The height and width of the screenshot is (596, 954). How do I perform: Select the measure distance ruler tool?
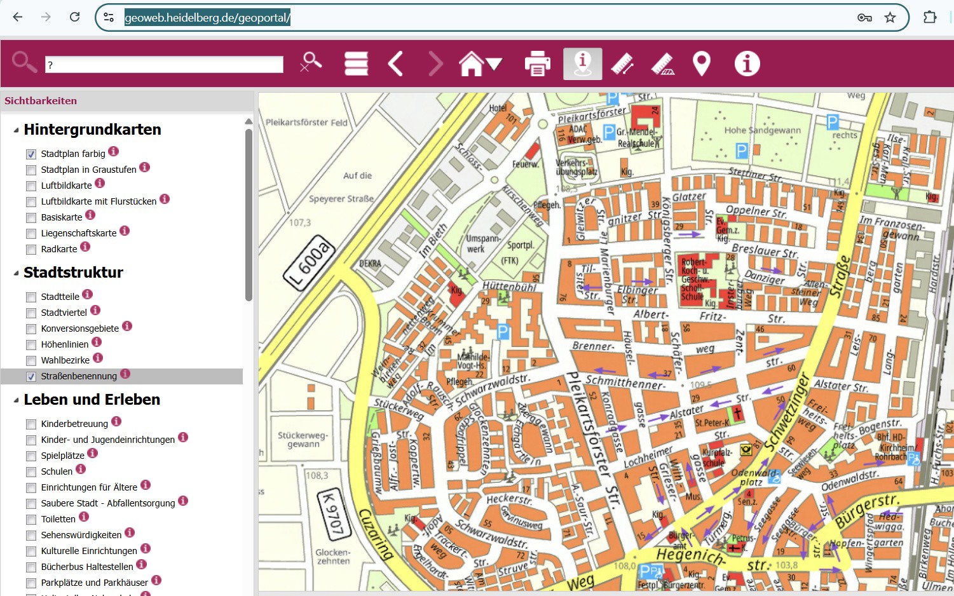click(622, 64)
